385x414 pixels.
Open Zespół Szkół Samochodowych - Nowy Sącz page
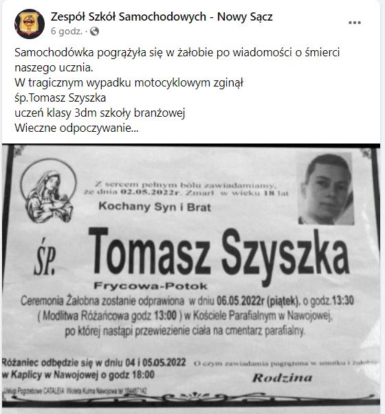[162, 16]
